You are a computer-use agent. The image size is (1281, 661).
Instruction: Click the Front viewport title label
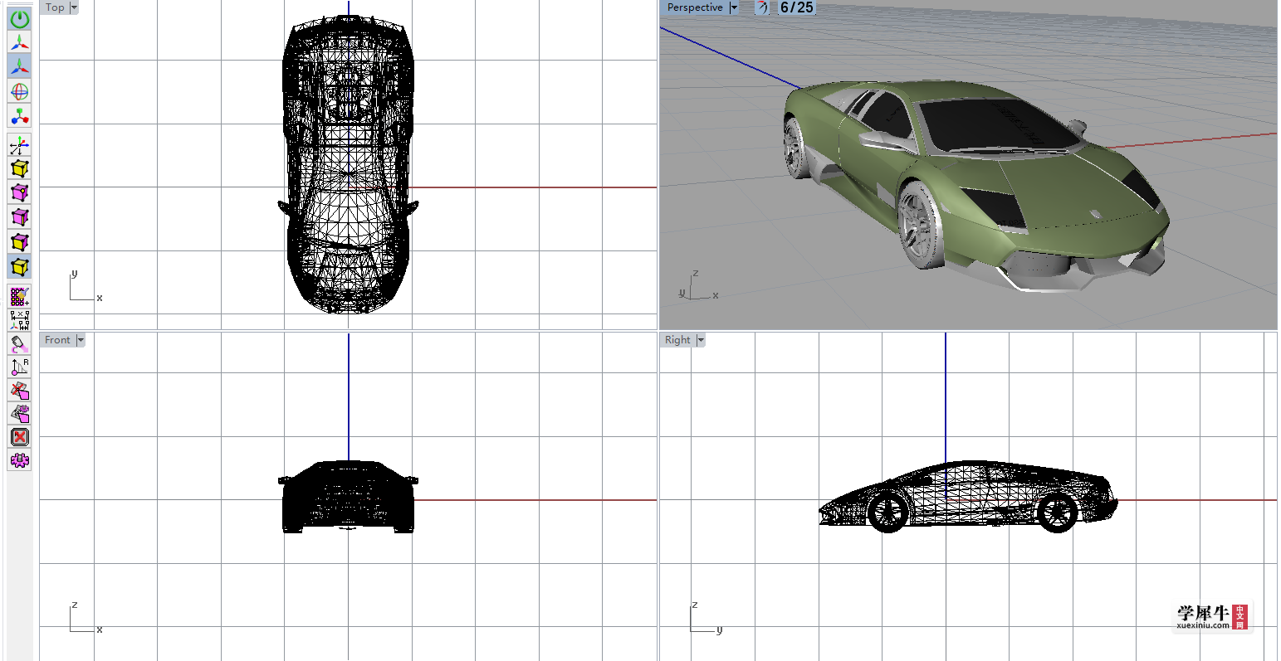57,340
